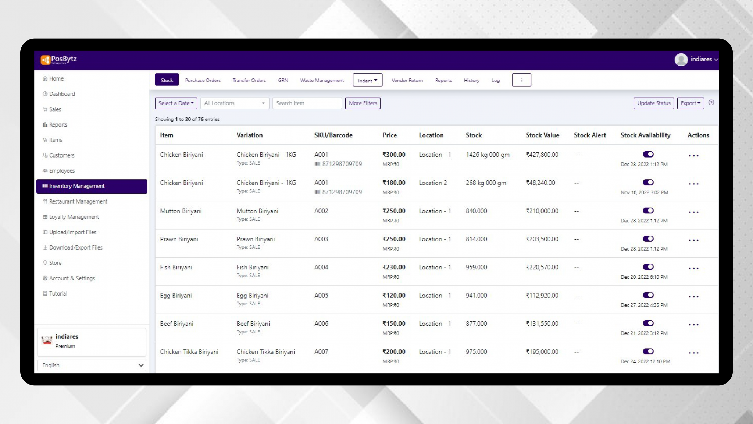The height and width of the screenshot is (424, 753).
Task: Expand the All Locations filter
Action: 234,103
